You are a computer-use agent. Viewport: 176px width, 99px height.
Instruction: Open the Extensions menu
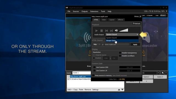(x=94, y=11)
